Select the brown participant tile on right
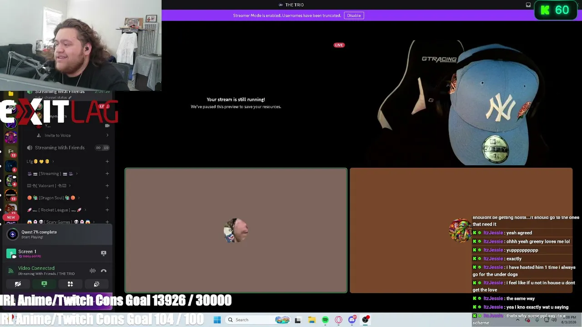This screenshot has width=582, height=327. tap(461, 231)
